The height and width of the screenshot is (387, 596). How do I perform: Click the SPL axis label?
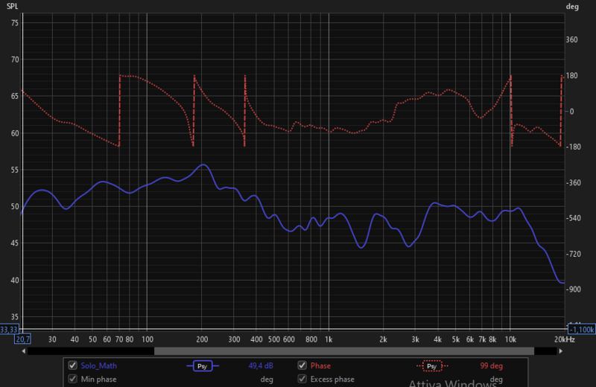tap(12, 7)
